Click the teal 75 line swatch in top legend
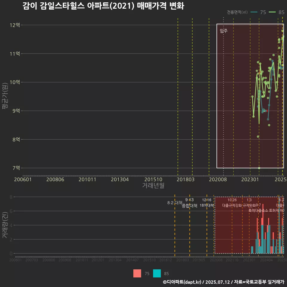The height and width of the screenshot is (287, 287). (x=254, y=12)
